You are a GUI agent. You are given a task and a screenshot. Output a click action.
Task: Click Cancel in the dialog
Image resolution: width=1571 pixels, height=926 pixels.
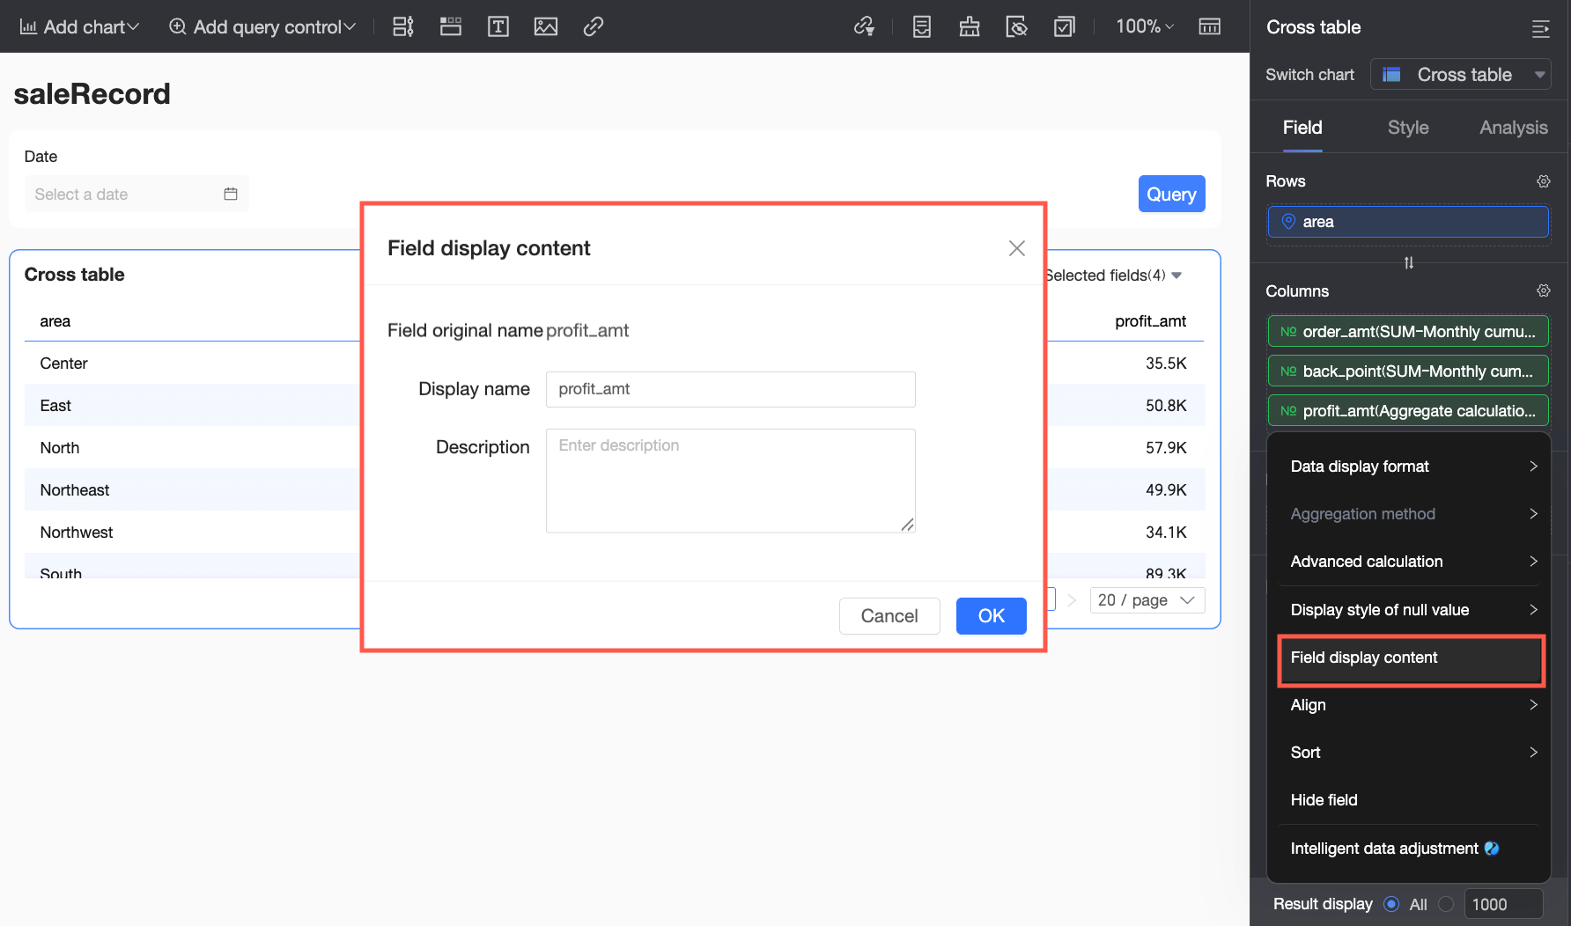pos(889,616)
